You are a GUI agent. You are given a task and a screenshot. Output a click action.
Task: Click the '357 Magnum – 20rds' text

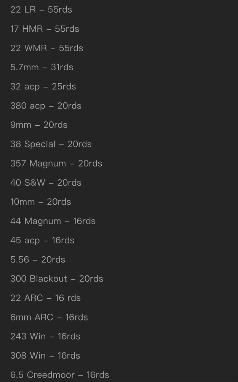coord(56,163)
